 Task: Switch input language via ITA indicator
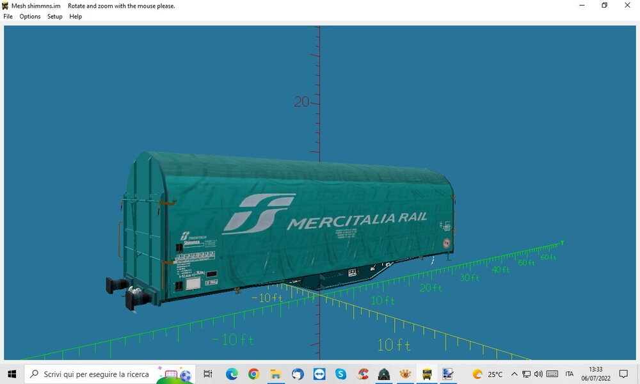pos(570,374)
